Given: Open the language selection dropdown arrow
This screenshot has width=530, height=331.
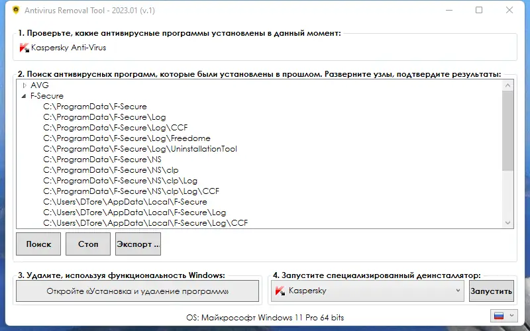Looking at the screenshot, I should [510, 316].
